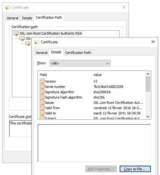Select the Version field icon
Screen dimensions: 160x175
(x=42, y=81)
